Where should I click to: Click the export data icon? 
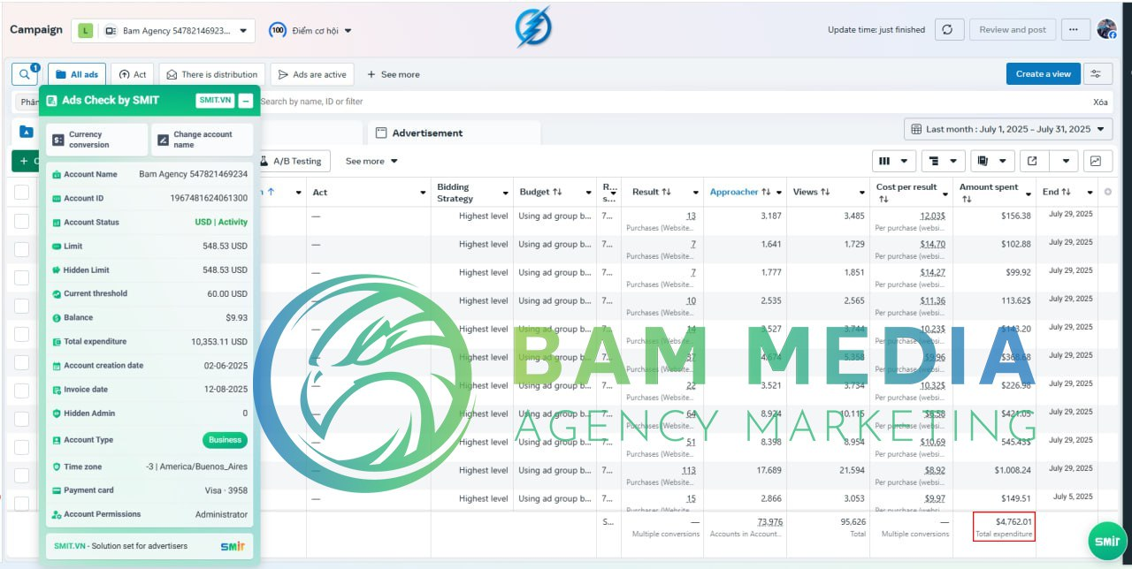(x=1032, y=161)
